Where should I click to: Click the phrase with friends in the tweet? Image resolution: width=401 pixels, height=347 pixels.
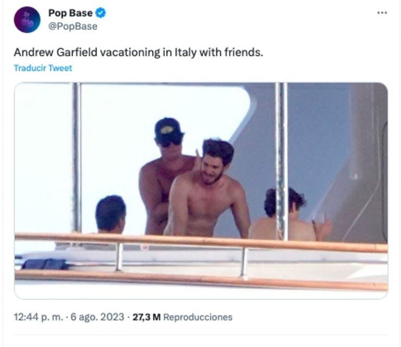pyautogui.click(x=231, y=52)
